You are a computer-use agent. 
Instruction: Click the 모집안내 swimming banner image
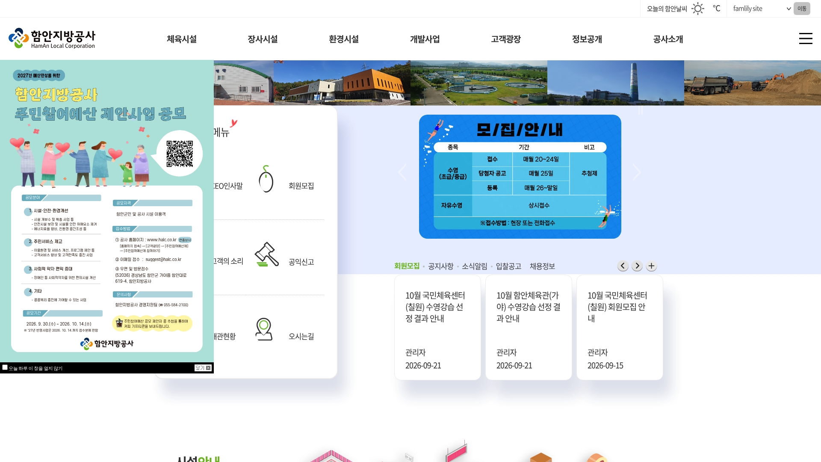[x=520, y=177]
